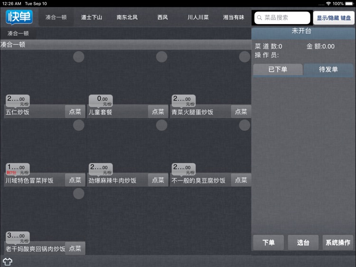Tap the 菜道数:0 dish count label
Viewport: 356px width, 267px height.
click(x=268, y=47)
